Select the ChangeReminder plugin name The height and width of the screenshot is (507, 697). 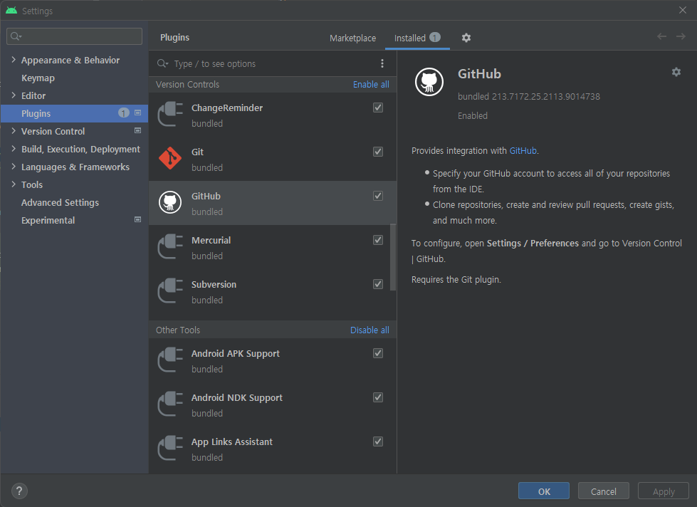click(227, 108)
